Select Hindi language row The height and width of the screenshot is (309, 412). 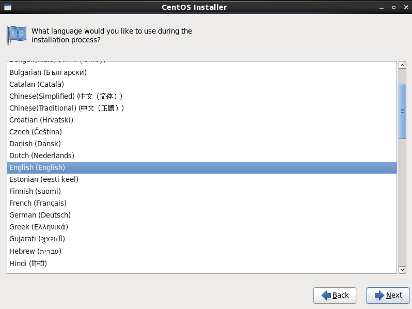(202, 263)
